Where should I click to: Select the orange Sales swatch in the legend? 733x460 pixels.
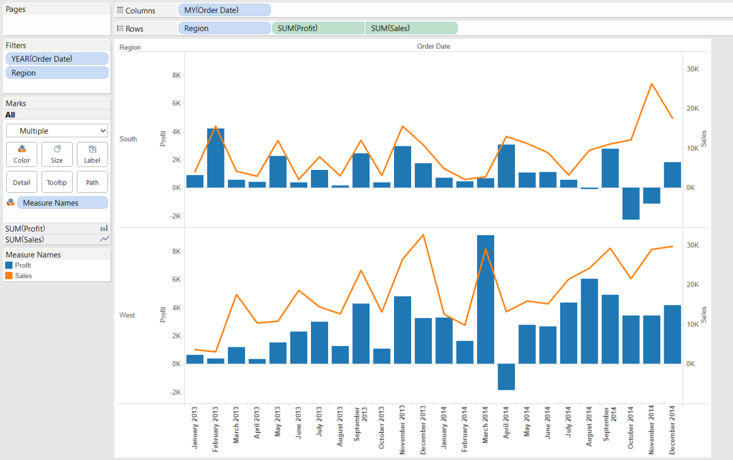coord(9,276)
